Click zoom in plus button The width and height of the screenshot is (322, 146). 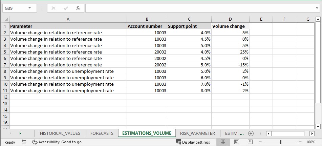[x=300, y=142]
